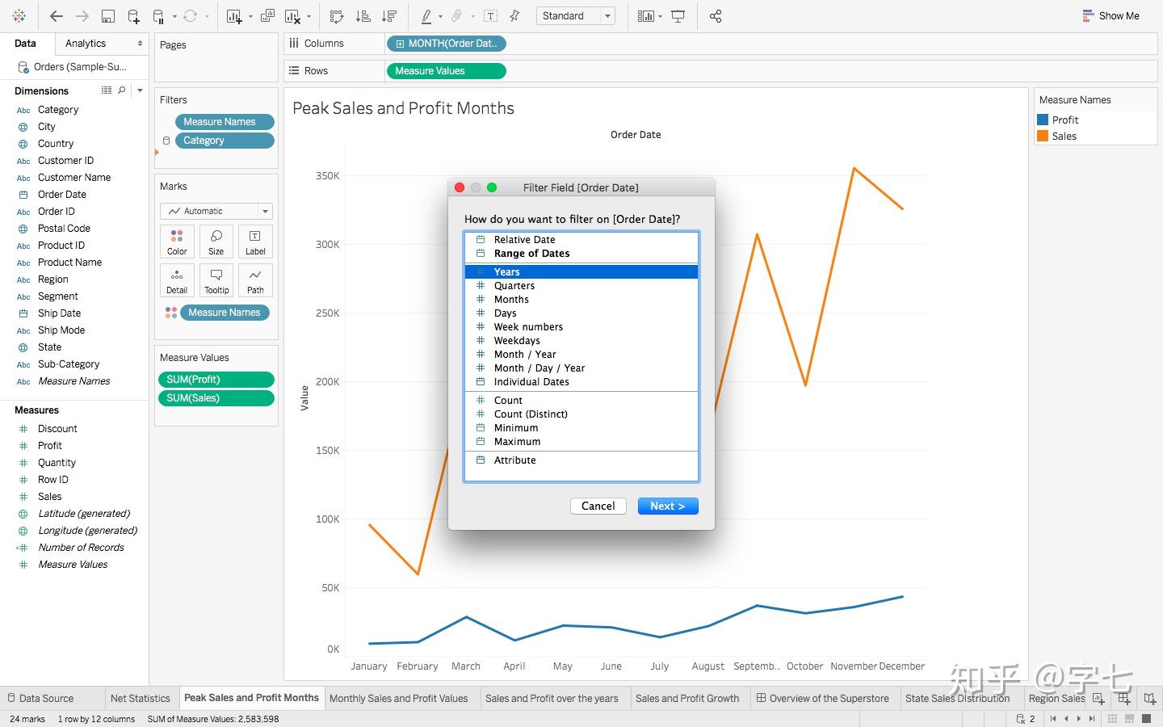The height and width of the screenshot is (727, 1163).
Task: Sort ascending via toolbar icon
Action: coord(363,16)
